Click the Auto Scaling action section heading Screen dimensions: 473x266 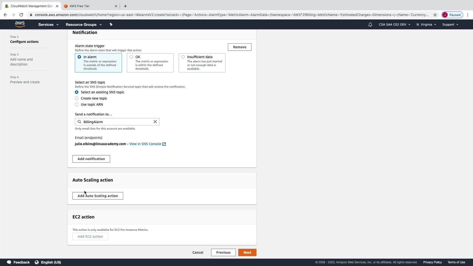click(93, 180)
